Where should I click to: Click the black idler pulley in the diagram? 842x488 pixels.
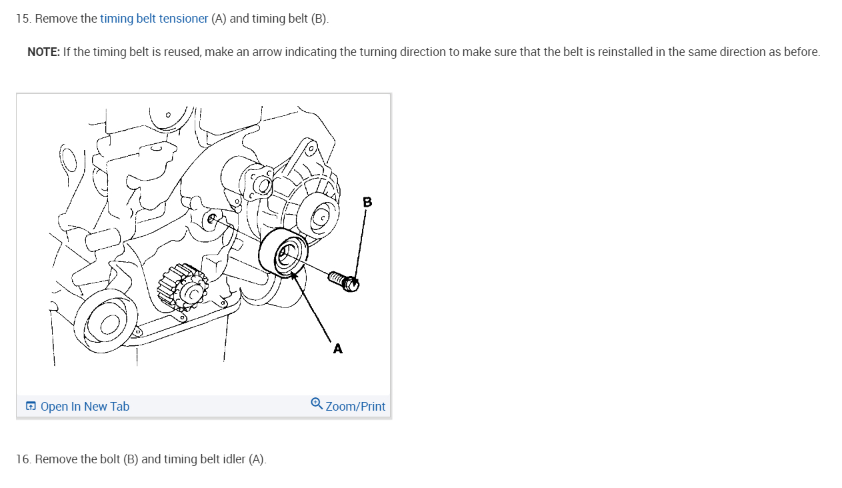283,252
